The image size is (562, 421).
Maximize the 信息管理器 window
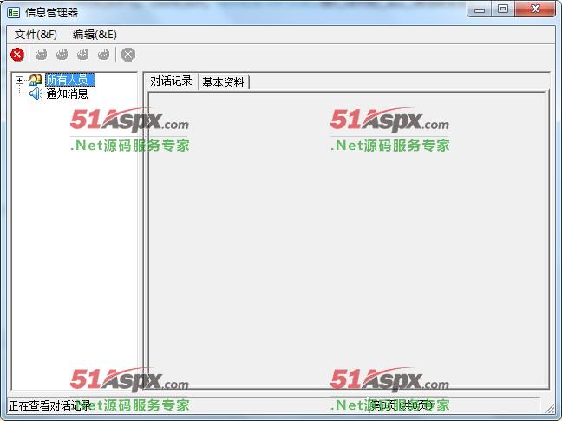pyautogui.click(x=502, y=9)
